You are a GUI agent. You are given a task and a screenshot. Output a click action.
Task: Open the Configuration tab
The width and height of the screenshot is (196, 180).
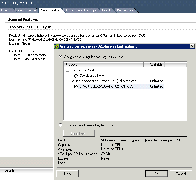tap(51, 10)
